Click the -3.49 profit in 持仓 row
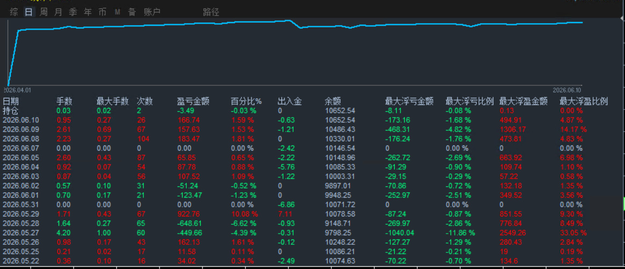 [x=185, y=111]
